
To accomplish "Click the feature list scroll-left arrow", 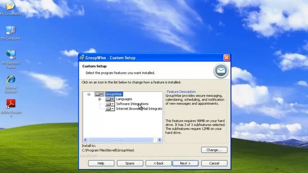I will 85,140.
